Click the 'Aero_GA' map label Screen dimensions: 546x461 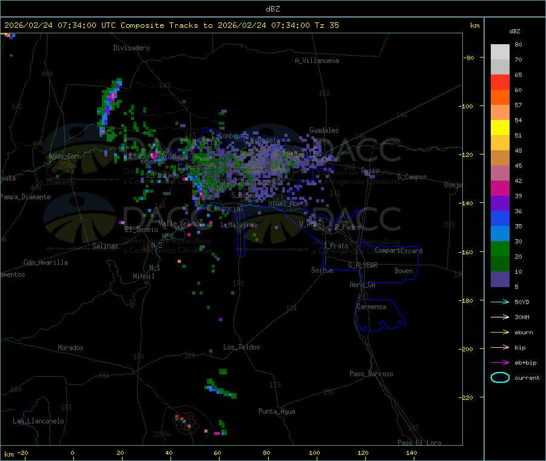click(x=363, y=285)
